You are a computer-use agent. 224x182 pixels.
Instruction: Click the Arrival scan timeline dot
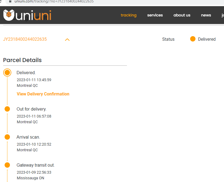(7, 137)
